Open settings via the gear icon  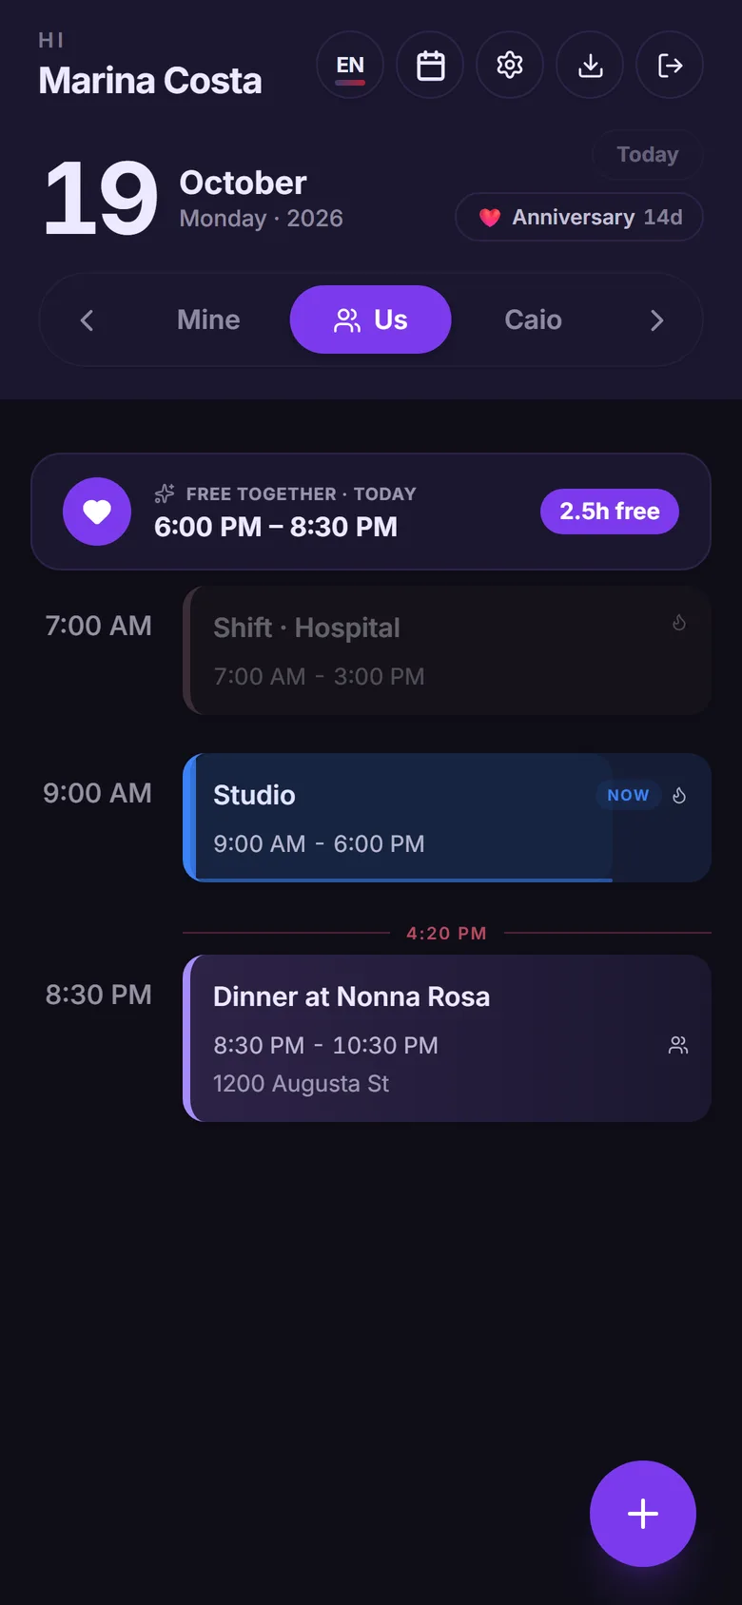(510, 65)
